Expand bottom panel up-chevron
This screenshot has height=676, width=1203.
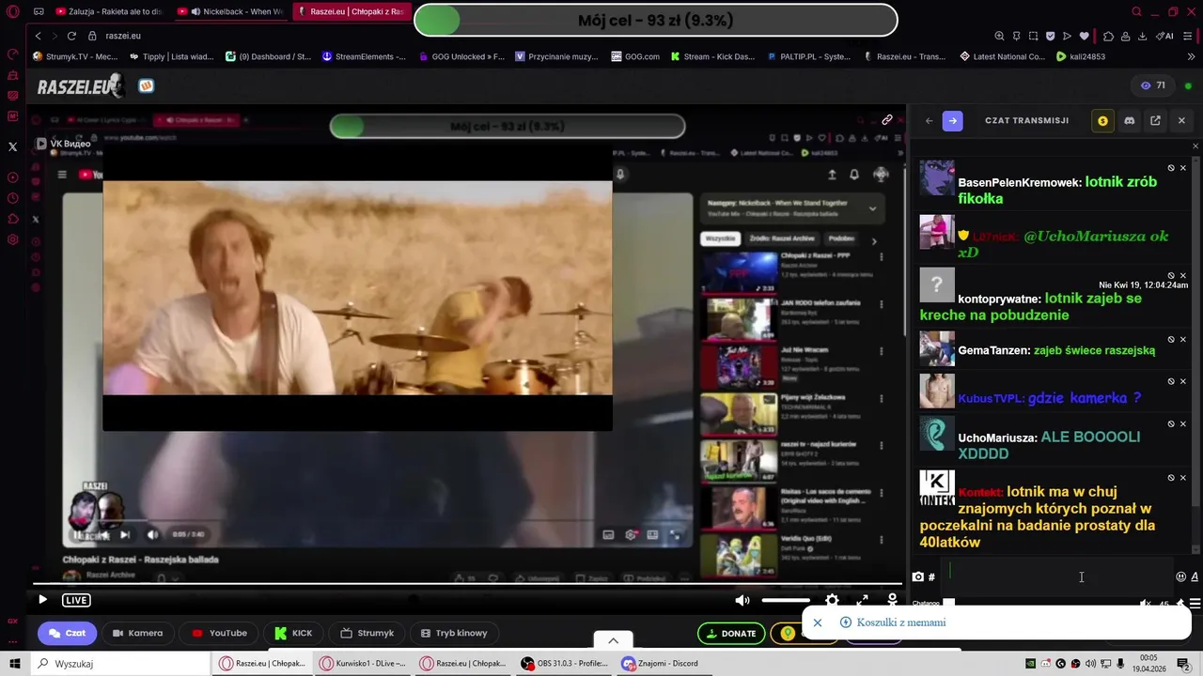613,640
